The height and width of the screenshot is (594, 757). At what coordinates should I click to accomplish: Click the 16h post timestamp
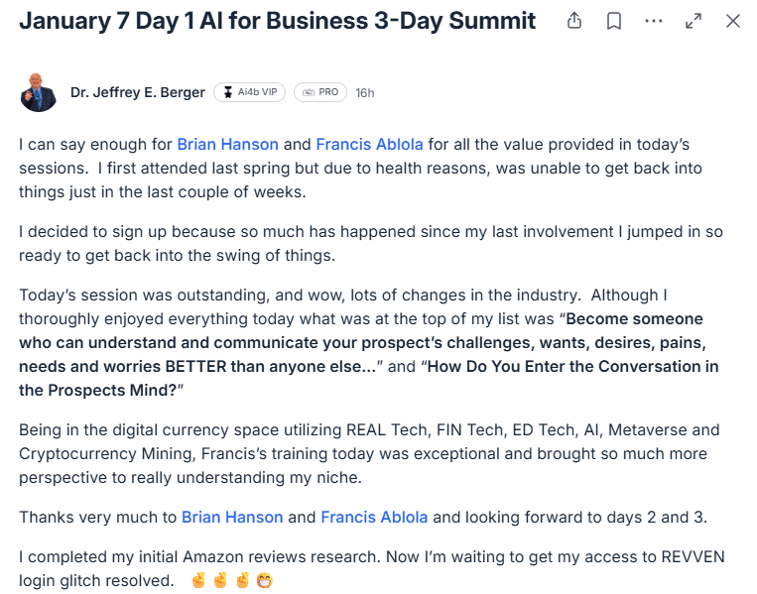(365, 93)
